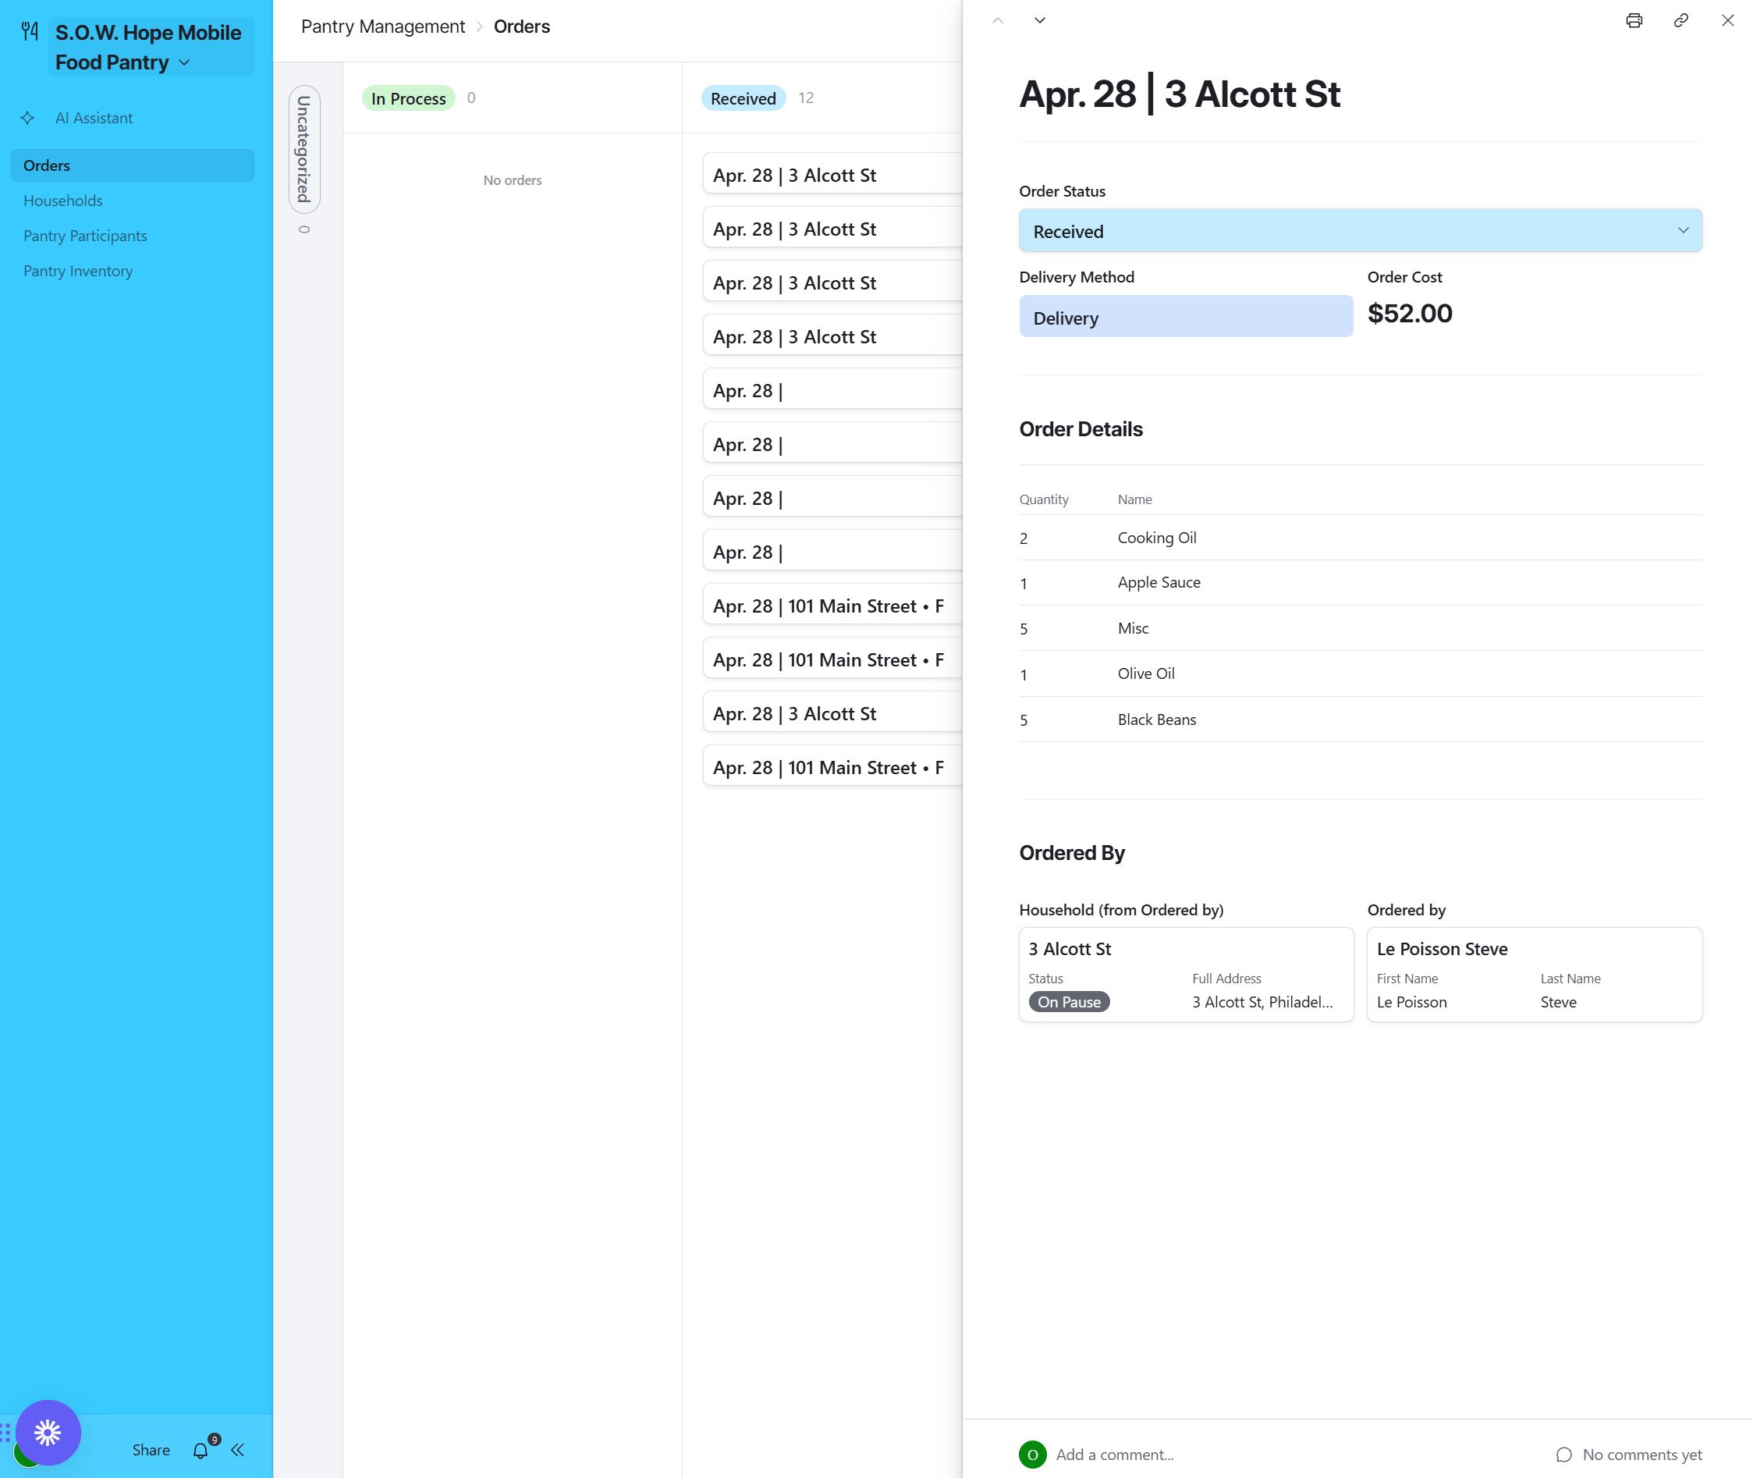This screenshot has height=1478, width=1753.
Task: Open the Order Status Received dropdown
Action: (x=1359, y=230)
